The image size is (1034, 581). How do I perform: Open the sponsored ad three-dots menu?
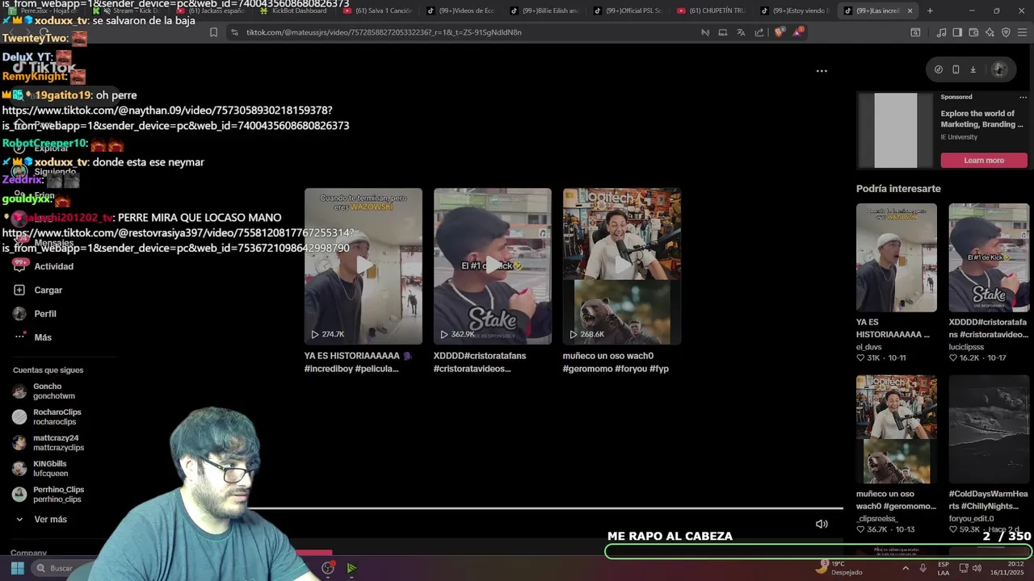tap(1023, 97)
